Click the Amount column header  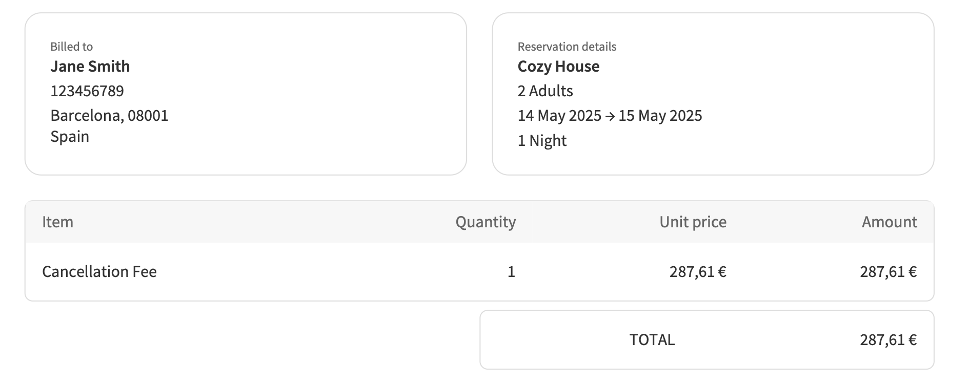(x=889, y=222)
